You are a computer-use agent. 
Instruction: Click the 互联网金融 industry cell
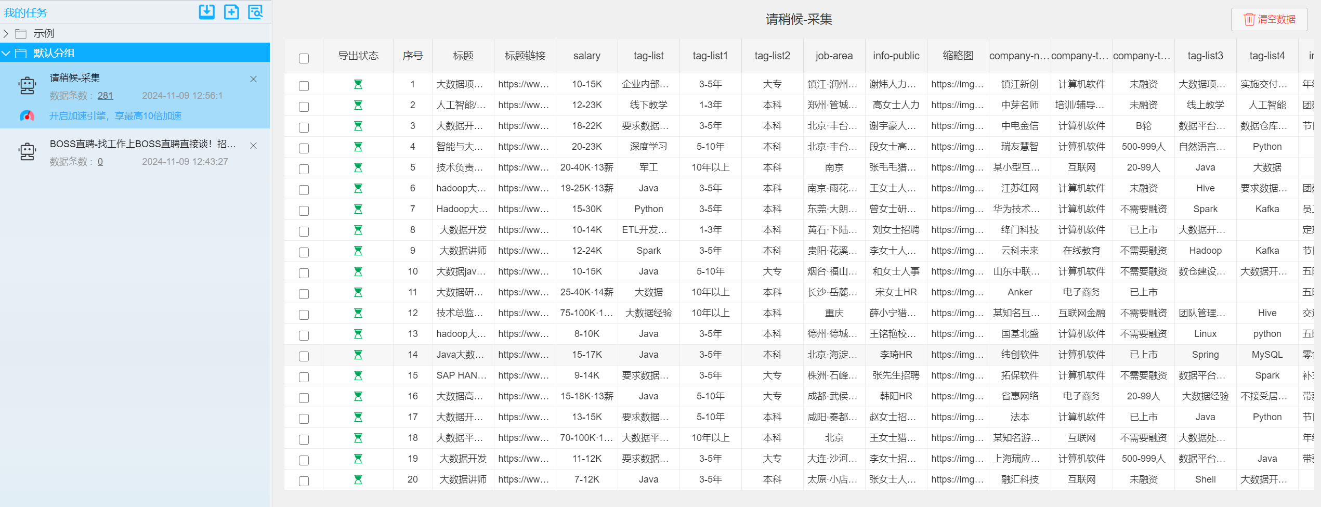pos(1081,313)
